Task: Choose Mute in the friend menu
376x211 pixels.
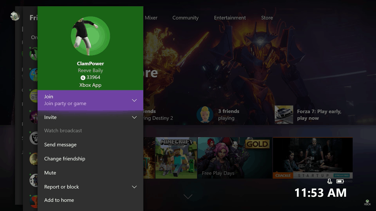Action: coord(90,173)
